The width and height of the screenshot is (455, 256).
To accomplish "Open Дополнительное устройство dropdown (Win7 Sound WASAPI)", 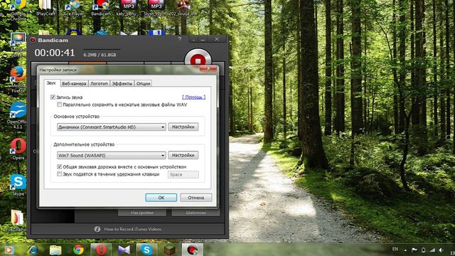I will click(112, 155).
